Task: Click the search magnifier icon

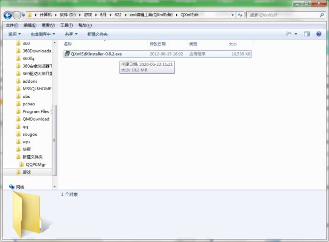Action: 321,15
